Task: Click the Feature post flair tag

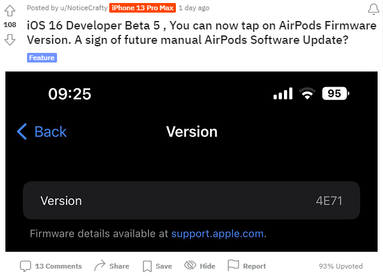Action: [42, 58]
